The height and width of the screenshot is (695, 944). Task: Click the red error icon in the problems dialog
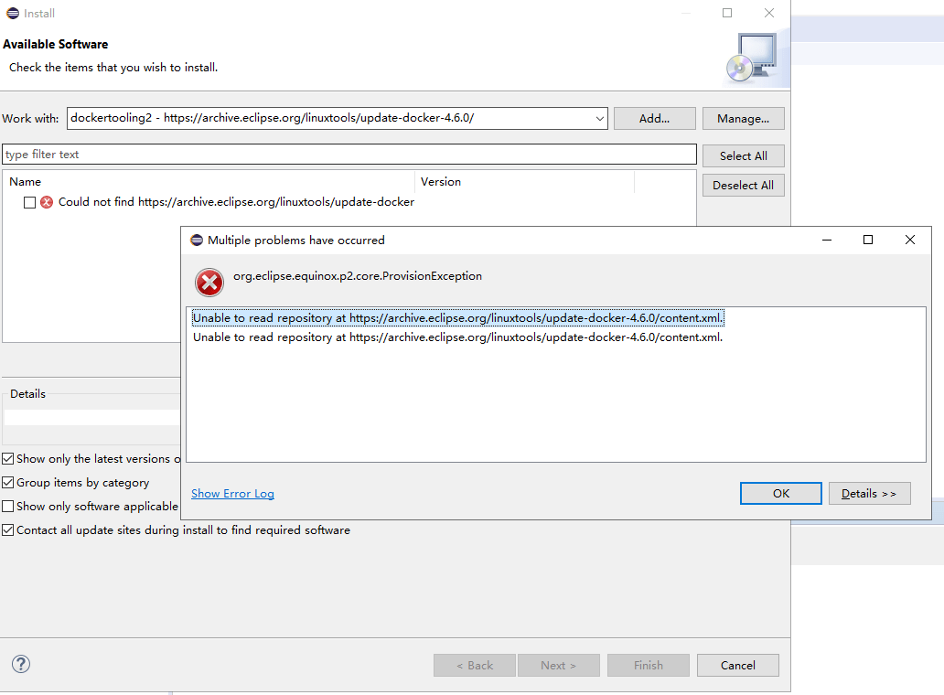[209, 283]
